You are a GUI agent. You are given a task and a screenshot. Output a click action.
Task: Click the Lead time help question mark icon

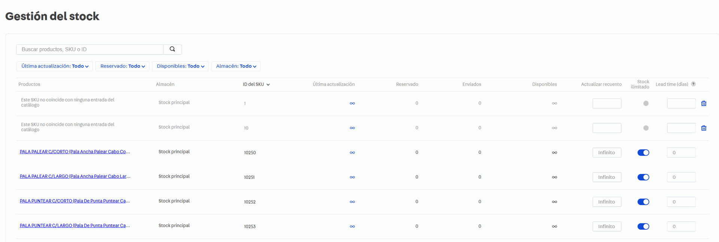(693, 84)
